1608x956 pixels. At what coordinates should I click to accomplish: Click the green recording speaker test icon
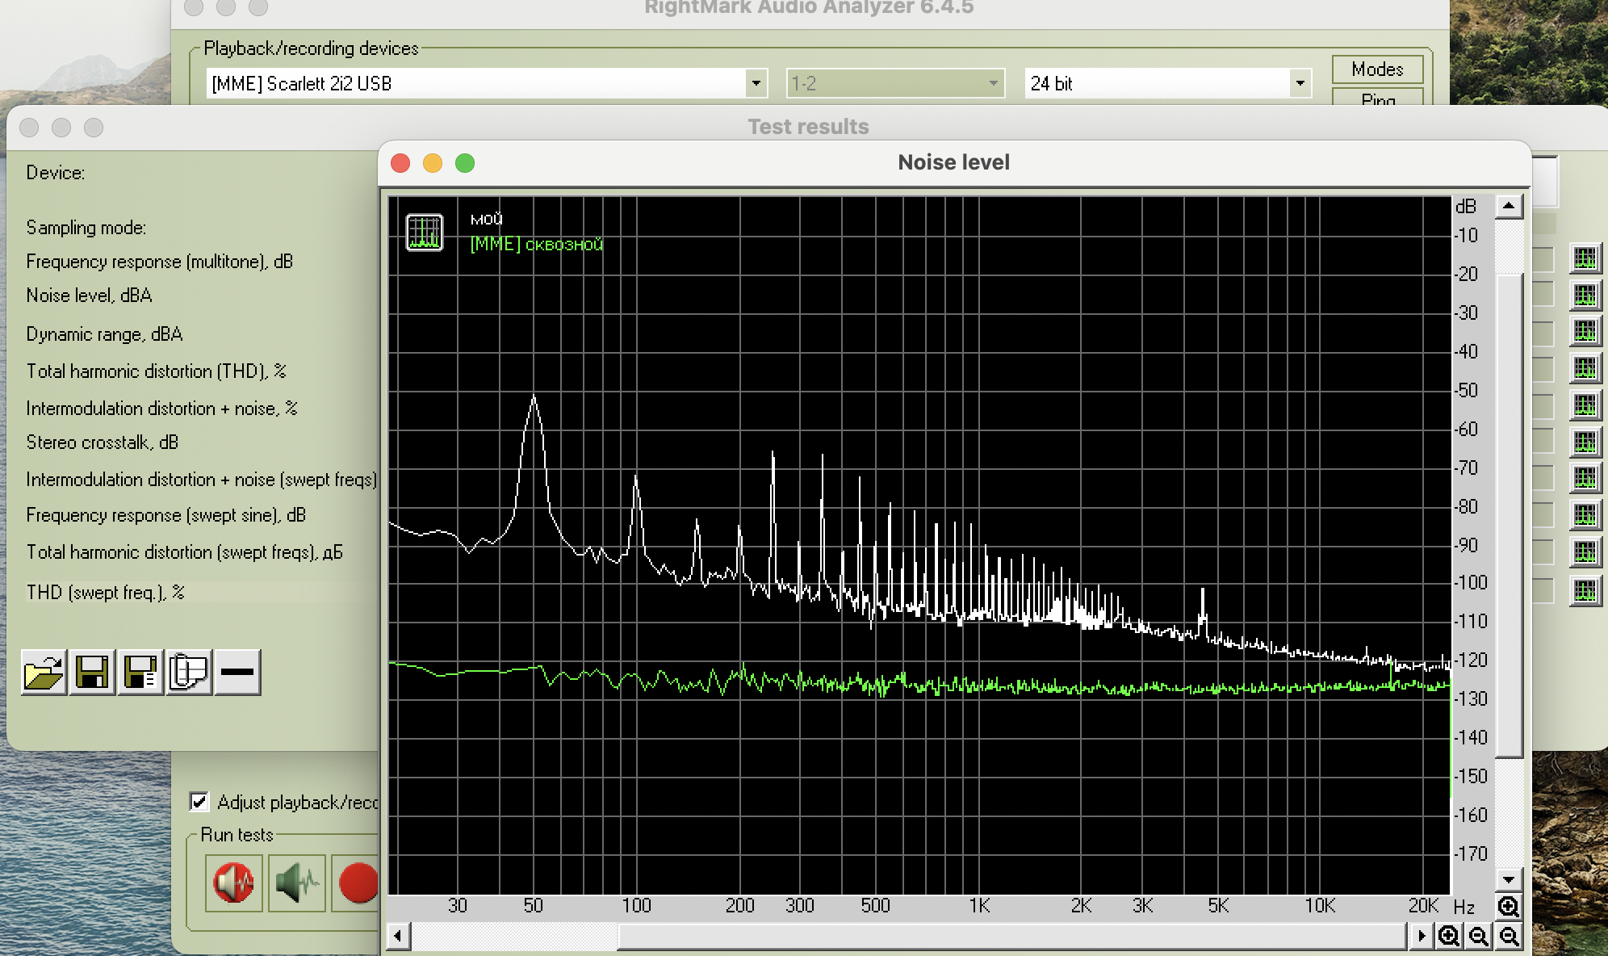click(297, 883)
